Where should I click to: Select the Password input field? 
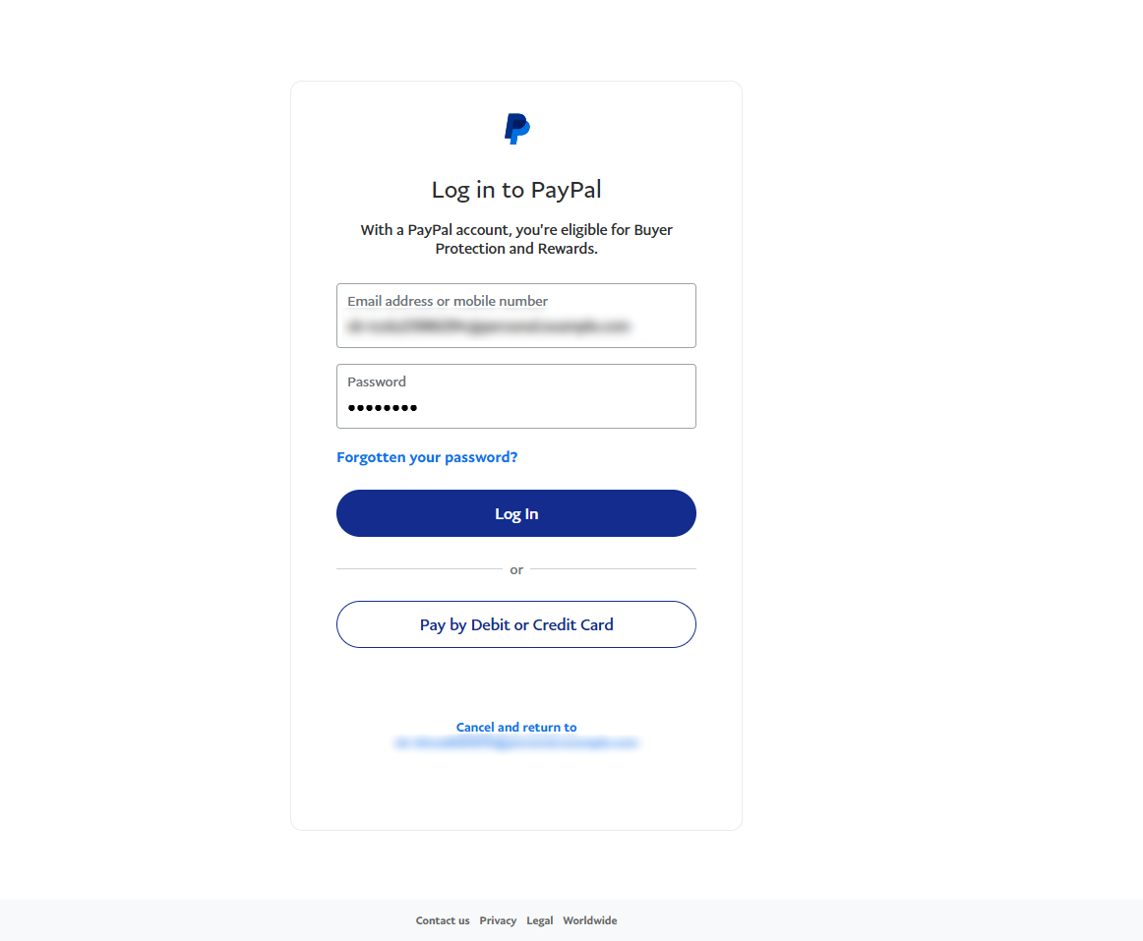pos(516,396)
